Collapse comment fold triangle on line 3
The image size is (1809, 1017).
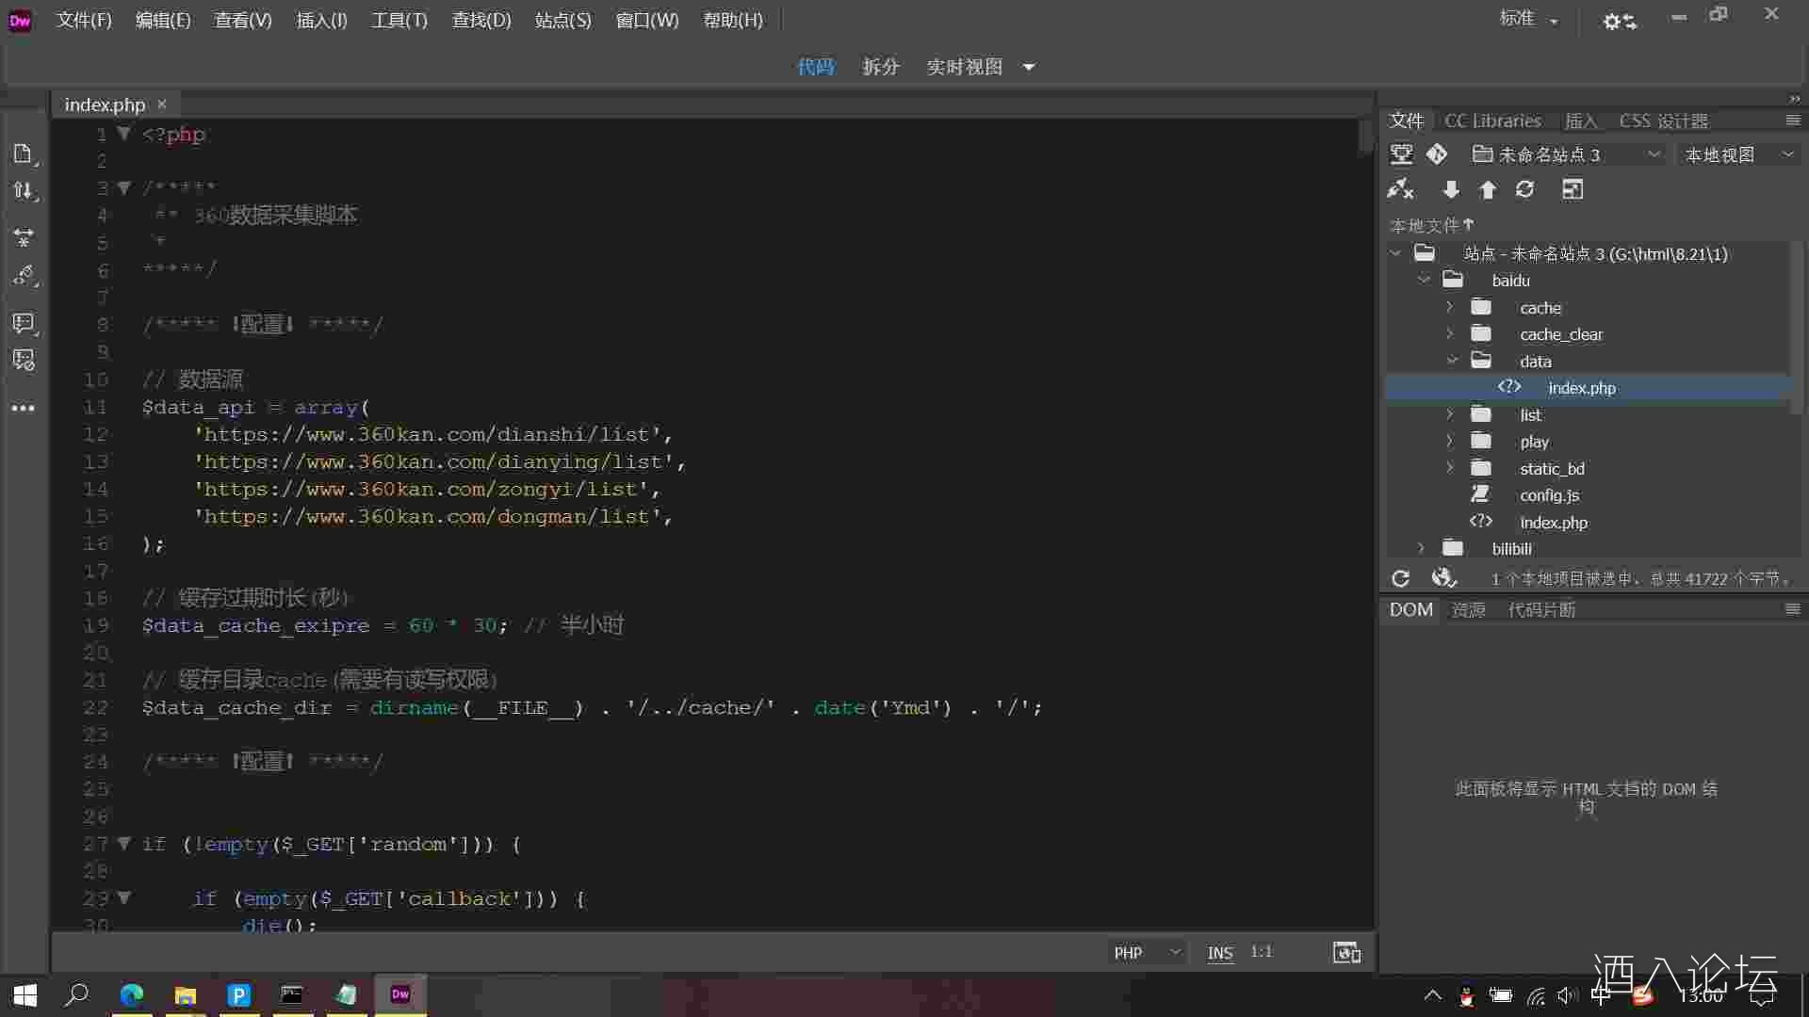123,187
